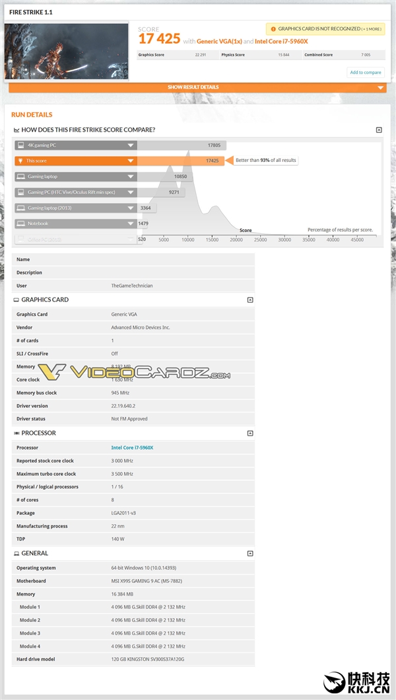Collapse the GENERAL section
396x700 pixels.
[250, 553]
